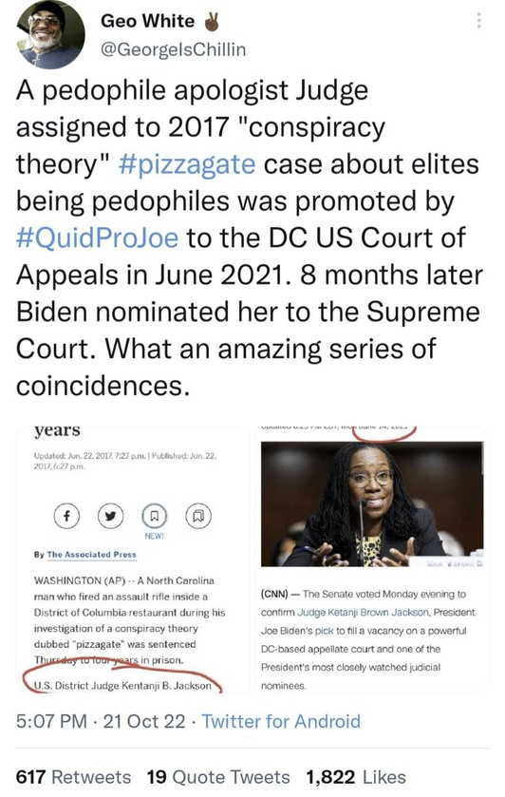Viewport: 505px width, 797px height.
Task: Open the tweet author's profile picture
Action: pos(50,35)
